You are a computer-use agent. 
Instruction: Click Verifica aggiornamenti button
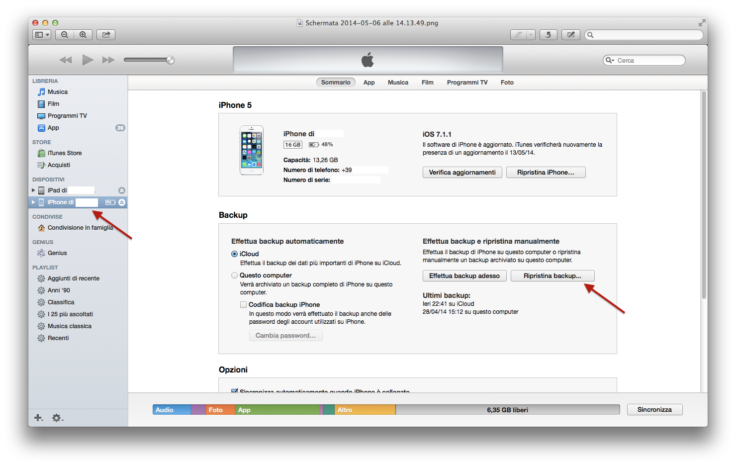[462, 173]
